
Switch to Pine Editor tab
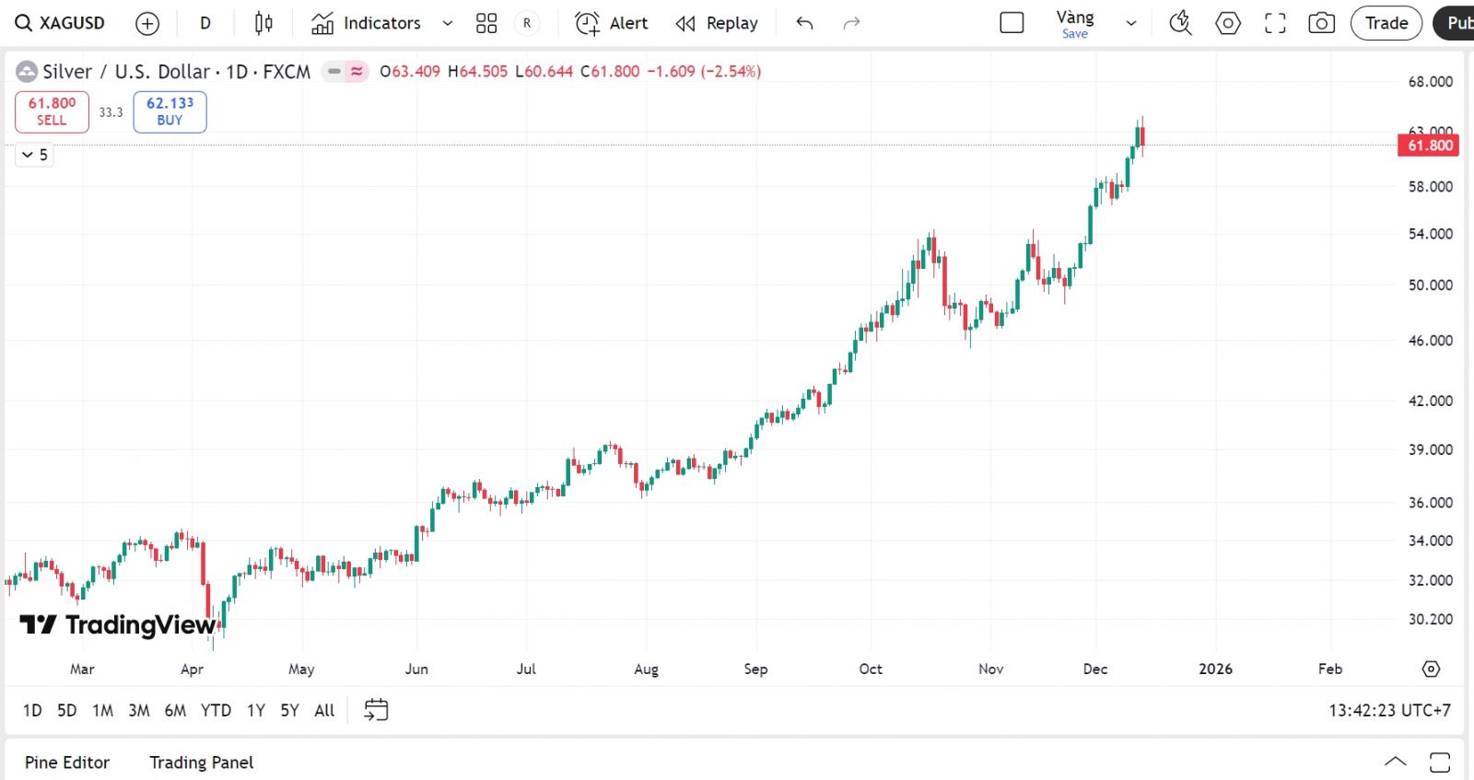[x=67, y=763]
